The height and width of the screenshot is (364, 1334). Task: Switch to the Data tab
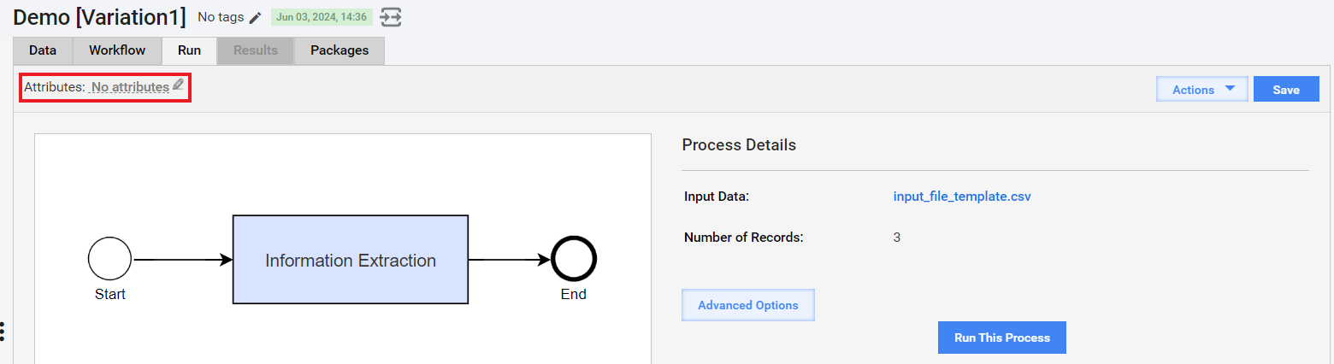(x=43, y=50)
